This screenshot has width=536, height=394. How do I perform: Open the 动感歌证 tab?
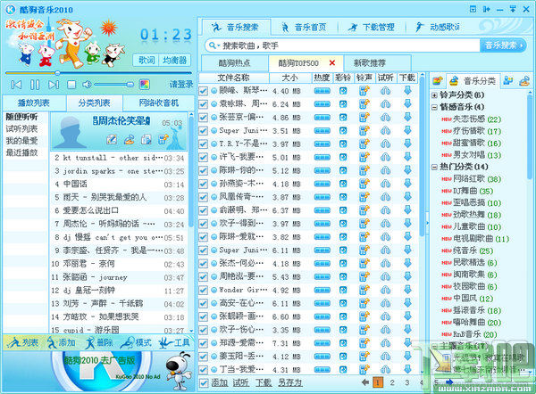(439, 27)
